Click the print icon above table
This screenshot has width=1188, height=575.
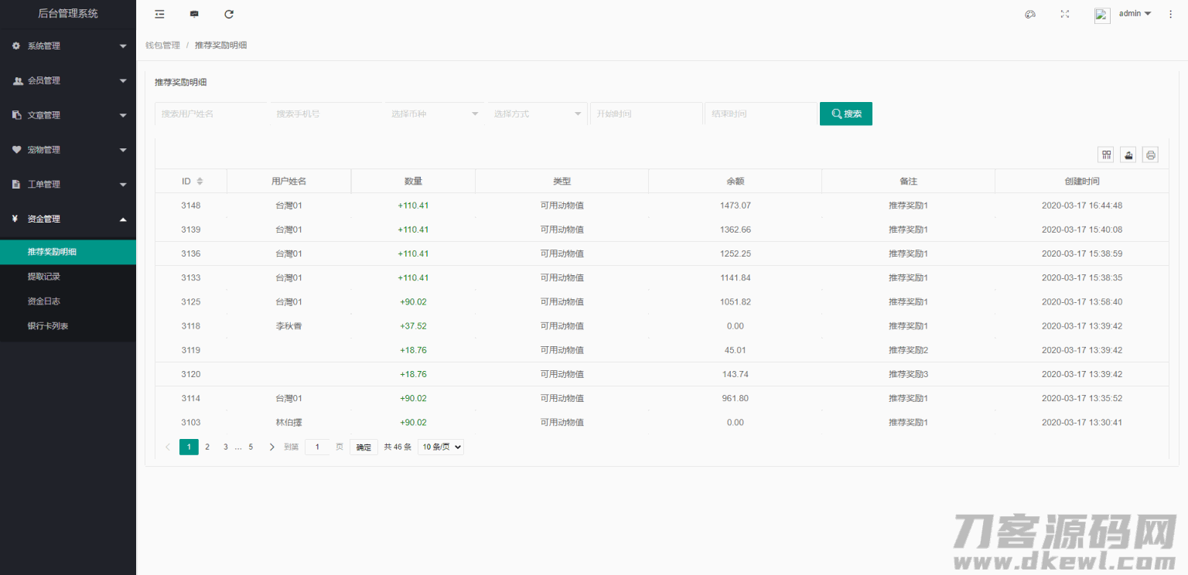tap(1151, 155)
